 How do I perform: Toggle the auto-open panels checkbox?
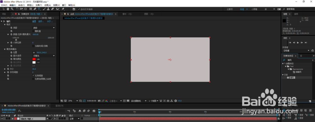coord(79,9)
